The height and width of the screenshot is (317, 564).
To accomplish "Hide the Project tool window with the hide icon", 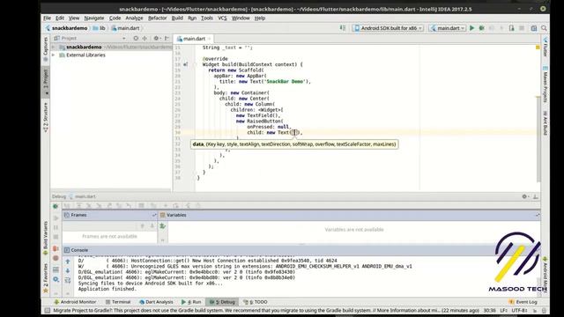I will (167, 38).
